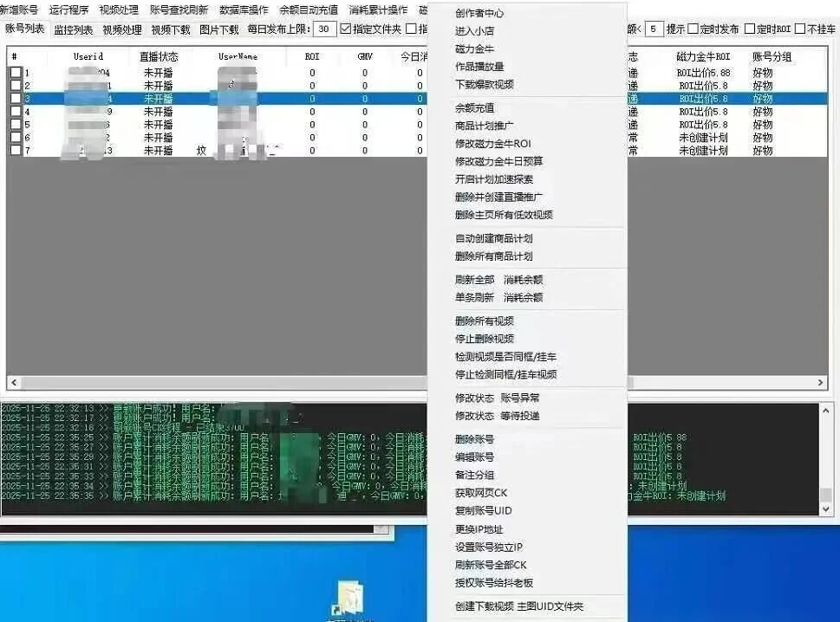Viewport: 840px width, 622px height.
Task: Click the 每日发布上限 input field
Action: click(x=324, y=29)
